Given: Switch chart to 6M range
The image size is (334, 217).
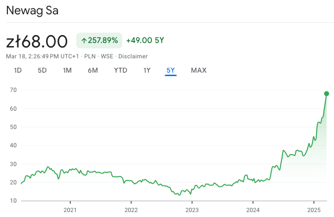Looking at the screenshot, I should [x=93, y=70].
